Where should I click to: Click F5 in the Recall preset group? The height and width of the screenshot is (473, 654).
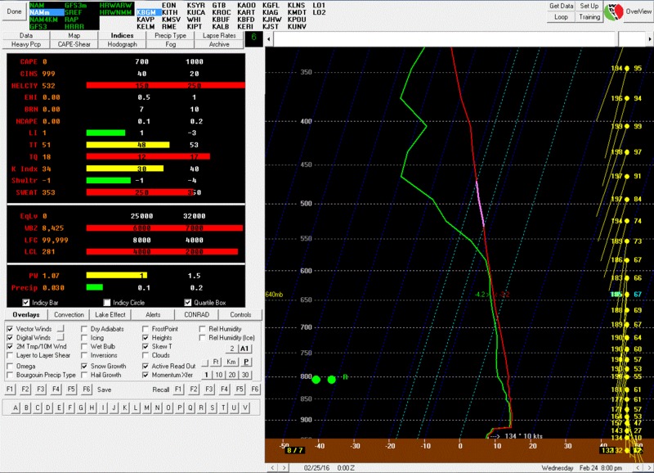click(240, 390)
